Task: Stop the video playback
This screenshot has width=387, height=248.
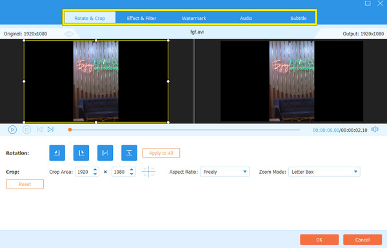Action: click(26, 130)
